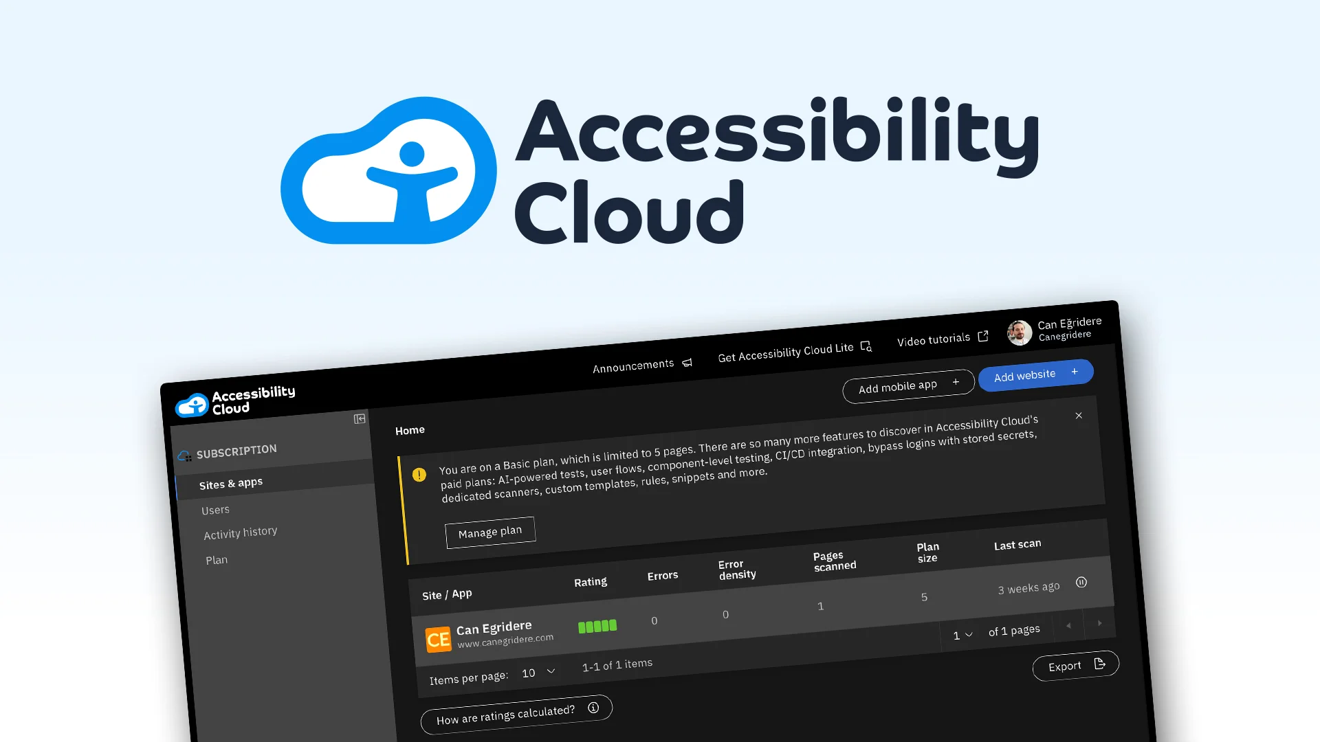This screenshot has height=742, width=1320.
Task: Open How are ratings calculated button
Action: click(516, 715)
